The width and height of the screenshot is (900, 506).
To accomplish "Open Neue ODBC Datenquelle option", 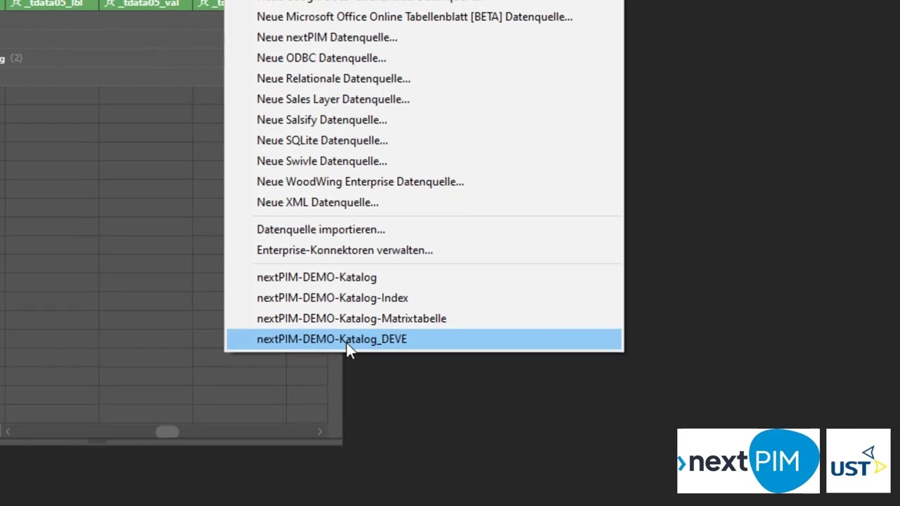I will [x=424, y=58].
